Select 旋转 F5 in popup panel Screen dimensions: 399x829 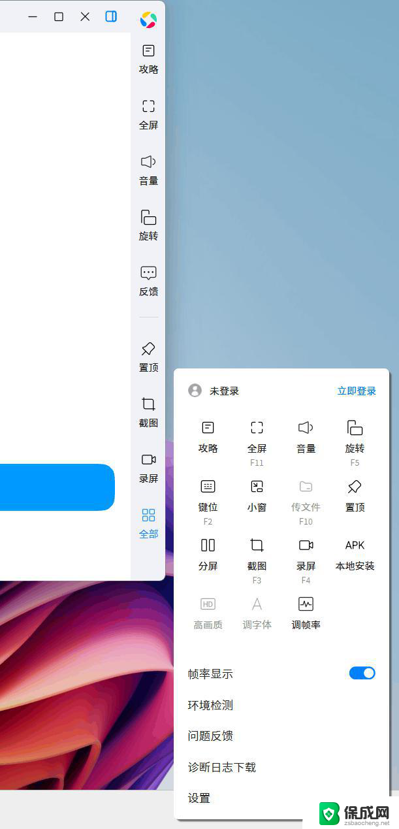tap(355, 444)
